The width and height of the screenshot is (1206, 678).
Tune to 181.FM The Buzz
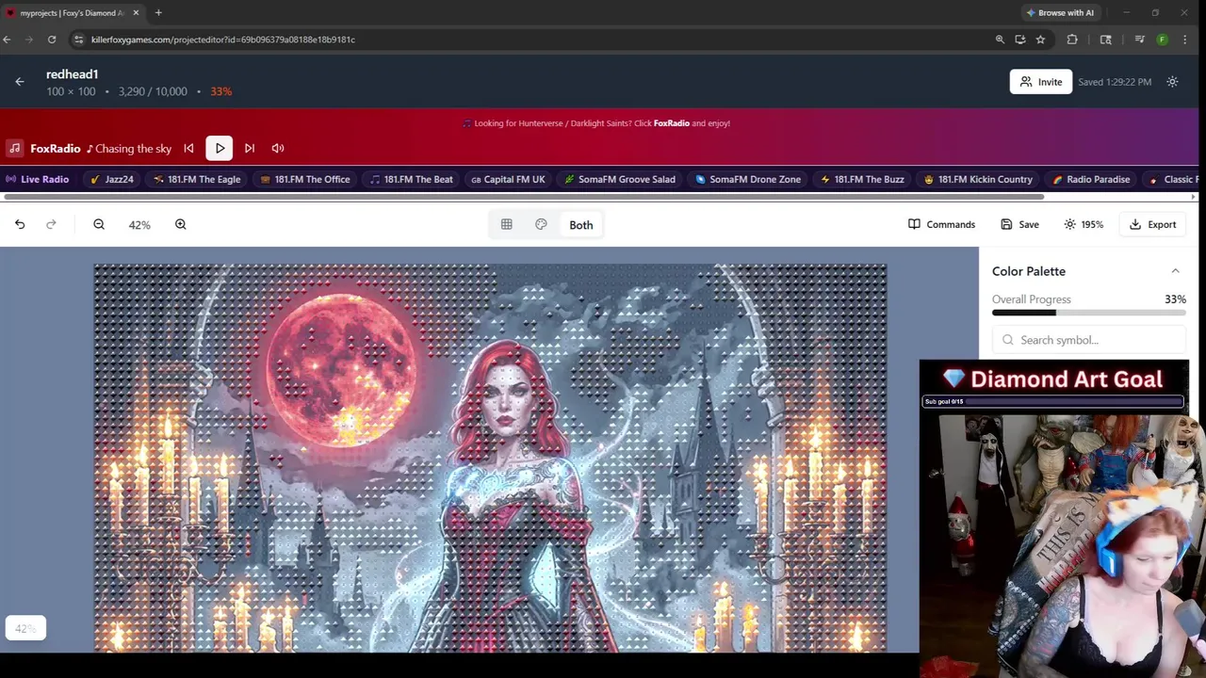[x=862, y=179]
